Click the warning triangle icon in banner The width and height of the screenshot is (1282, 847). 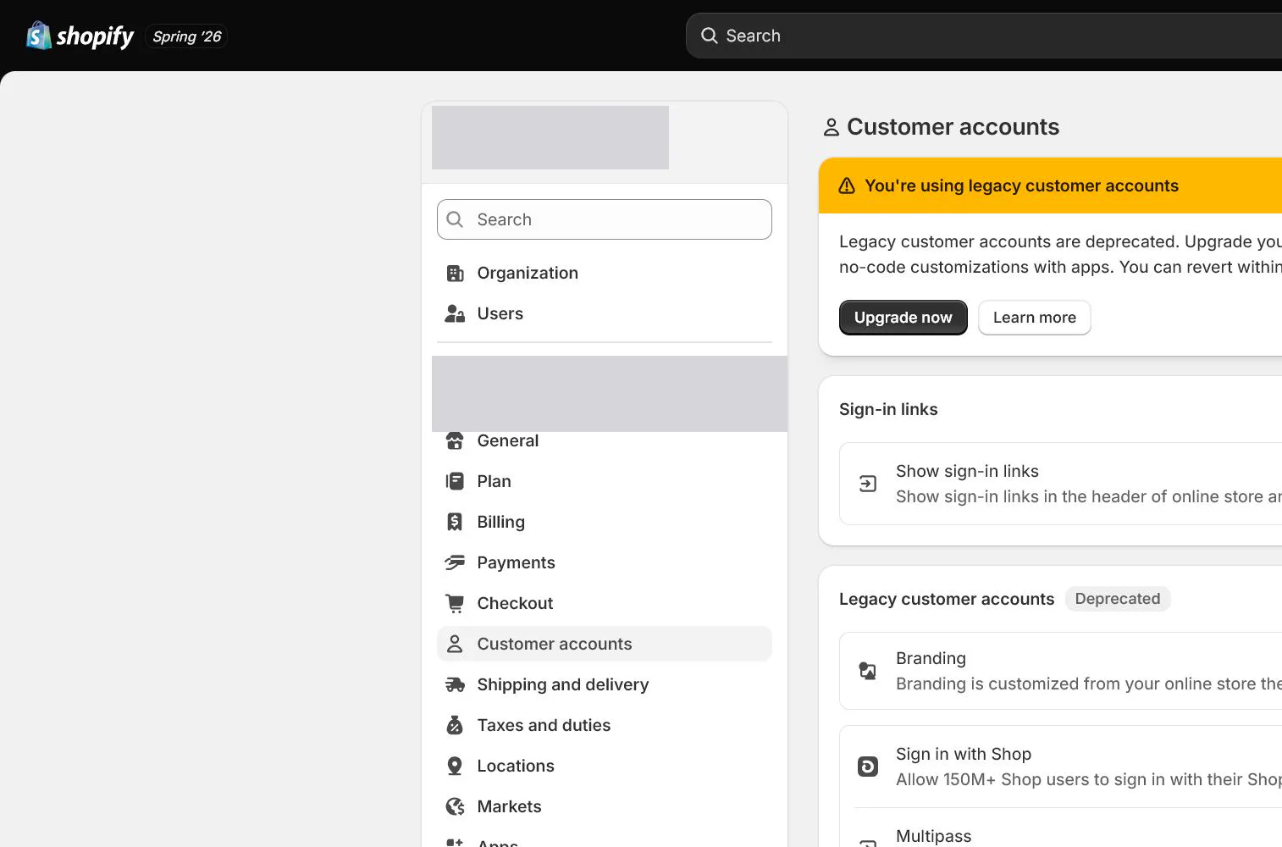pyautogui.click(x=847, y=185)
